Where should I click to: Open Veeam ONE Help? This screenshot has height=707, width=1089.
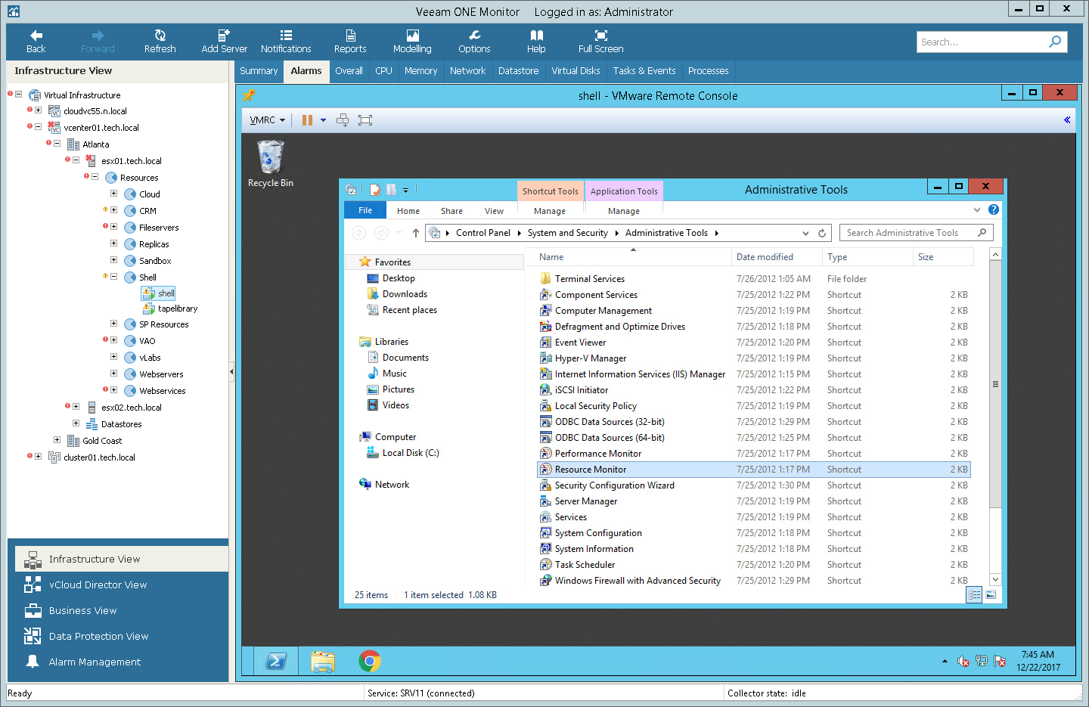click(536, 42)
